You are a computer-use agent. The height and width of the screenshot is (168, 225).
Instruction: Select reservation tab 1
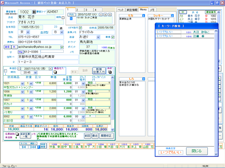pos(71,10)
